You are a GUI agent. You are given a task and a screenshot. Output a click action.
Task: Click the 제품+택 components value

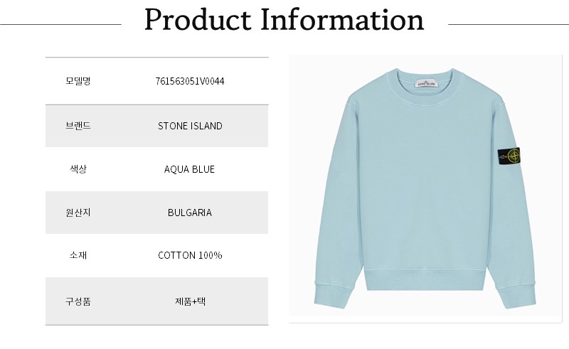[190, 301]
